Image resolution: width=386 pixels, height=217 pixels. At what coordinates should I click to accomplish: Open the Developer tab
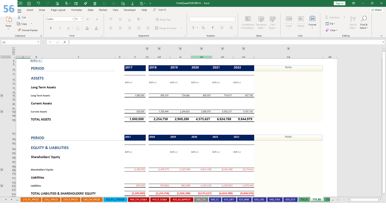coord(130,10)
